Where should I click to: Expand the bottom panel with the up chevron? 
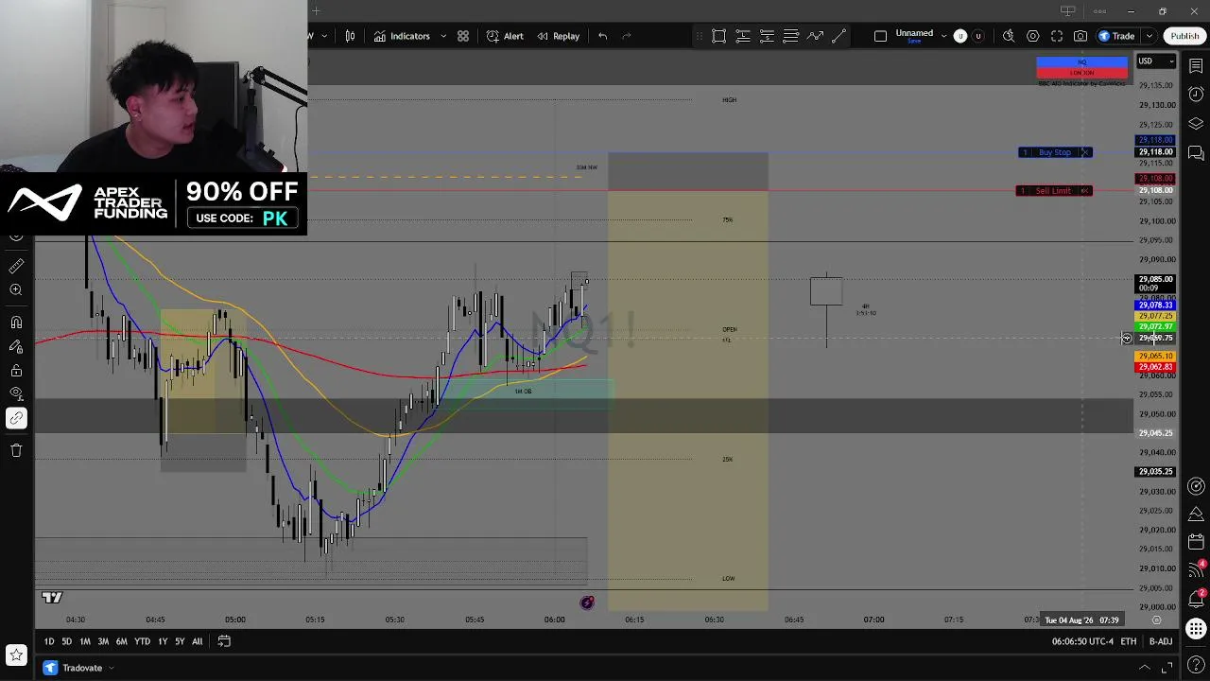point(1144,668)
